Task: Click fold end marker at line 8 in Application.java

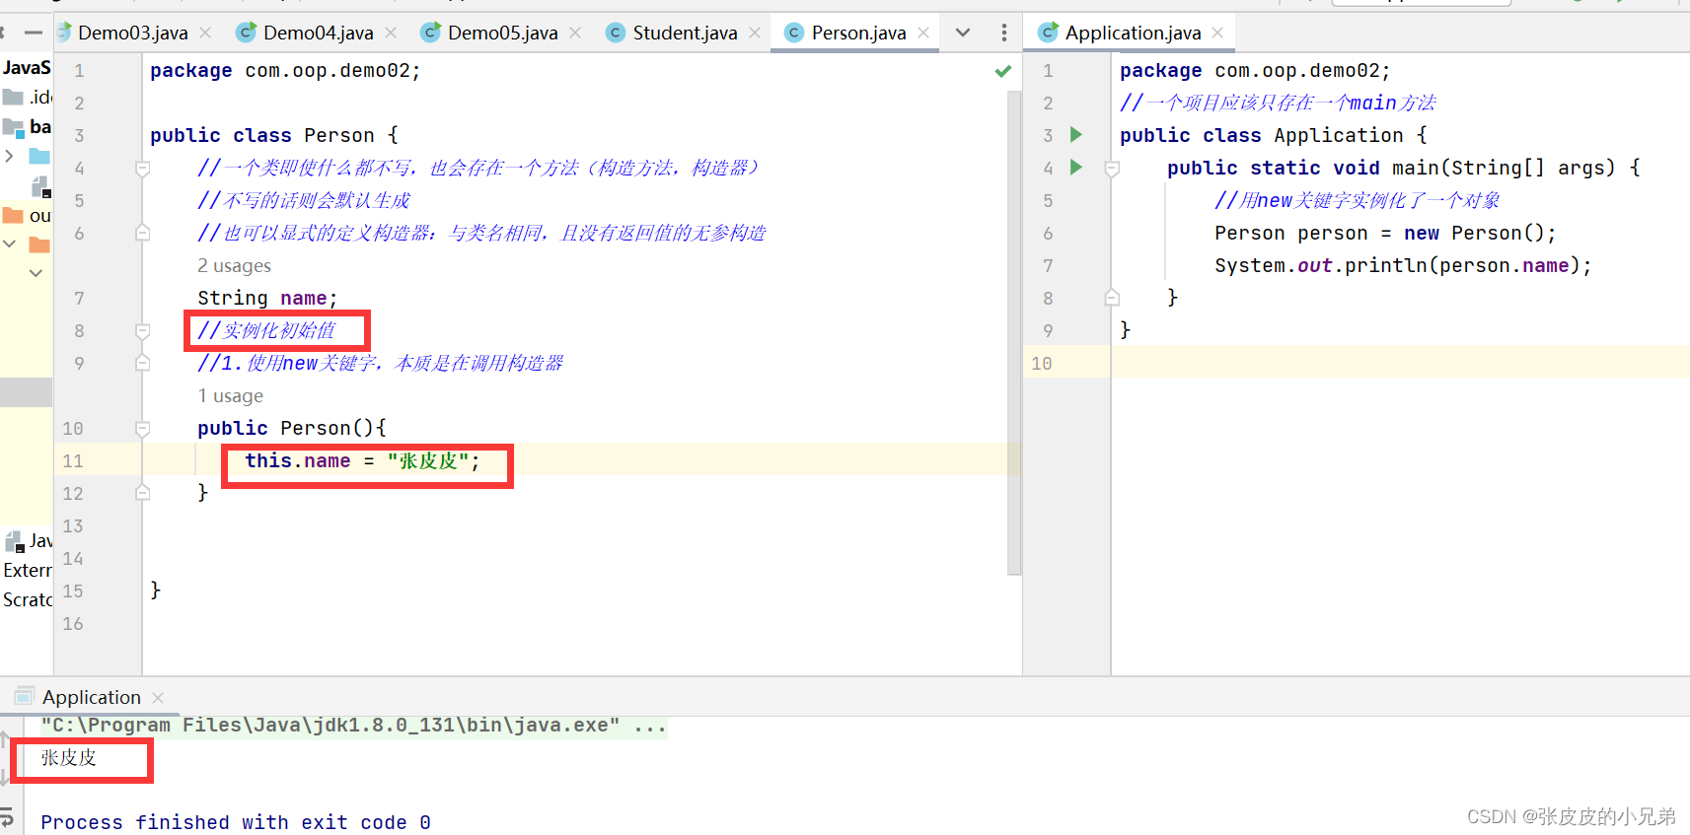Action: click(x=1112, y=297)
